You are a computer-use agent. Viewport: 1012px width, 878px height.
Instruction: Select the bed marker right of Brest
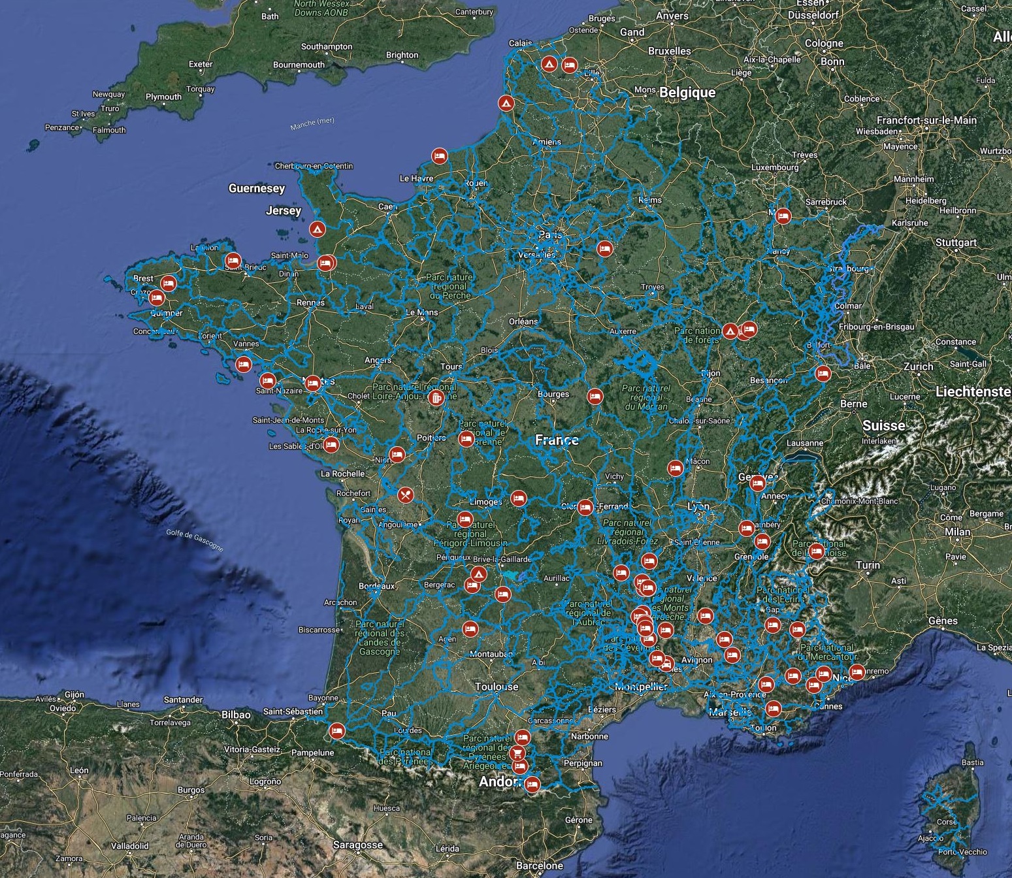pos(169,284)
